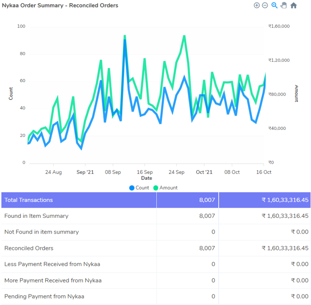Click Not Found in item summary label
The width and height of the screenshot is (311, 305).
coord(41,232)
